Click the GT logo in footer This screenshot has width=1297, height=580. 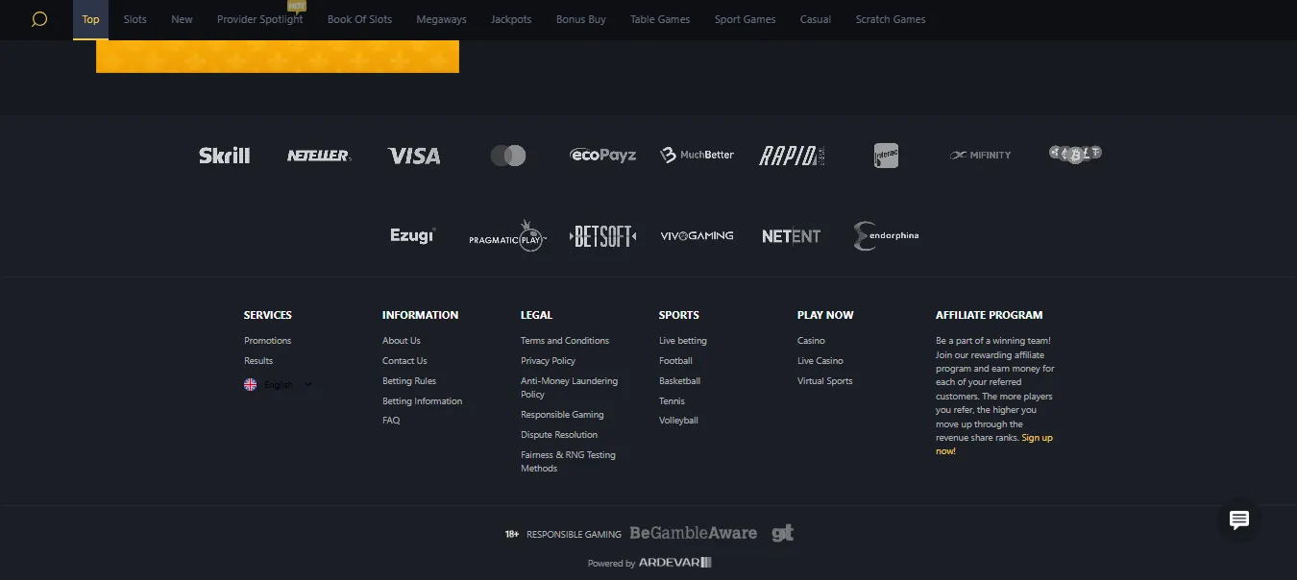point(783,533)
